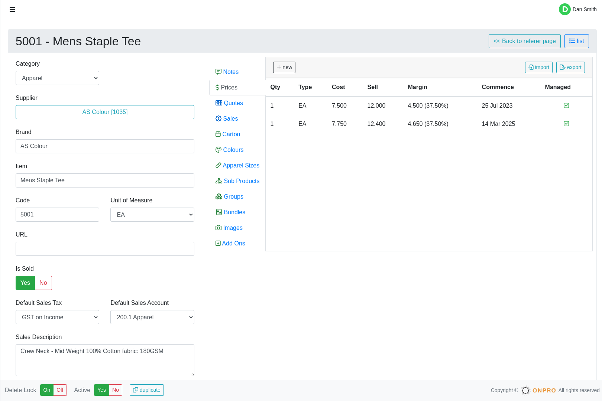Turn Delete Lock On
This screenshot has height=401, width=602.
tap(47, 390)
